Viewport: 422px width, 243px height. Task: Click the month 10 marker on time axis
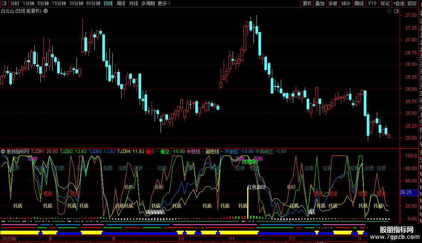point(181,239)
